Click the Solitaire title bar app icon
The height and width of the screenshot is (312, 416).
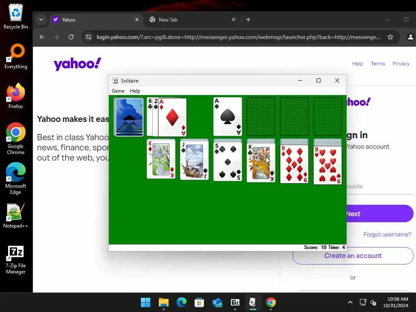point(115,81)
